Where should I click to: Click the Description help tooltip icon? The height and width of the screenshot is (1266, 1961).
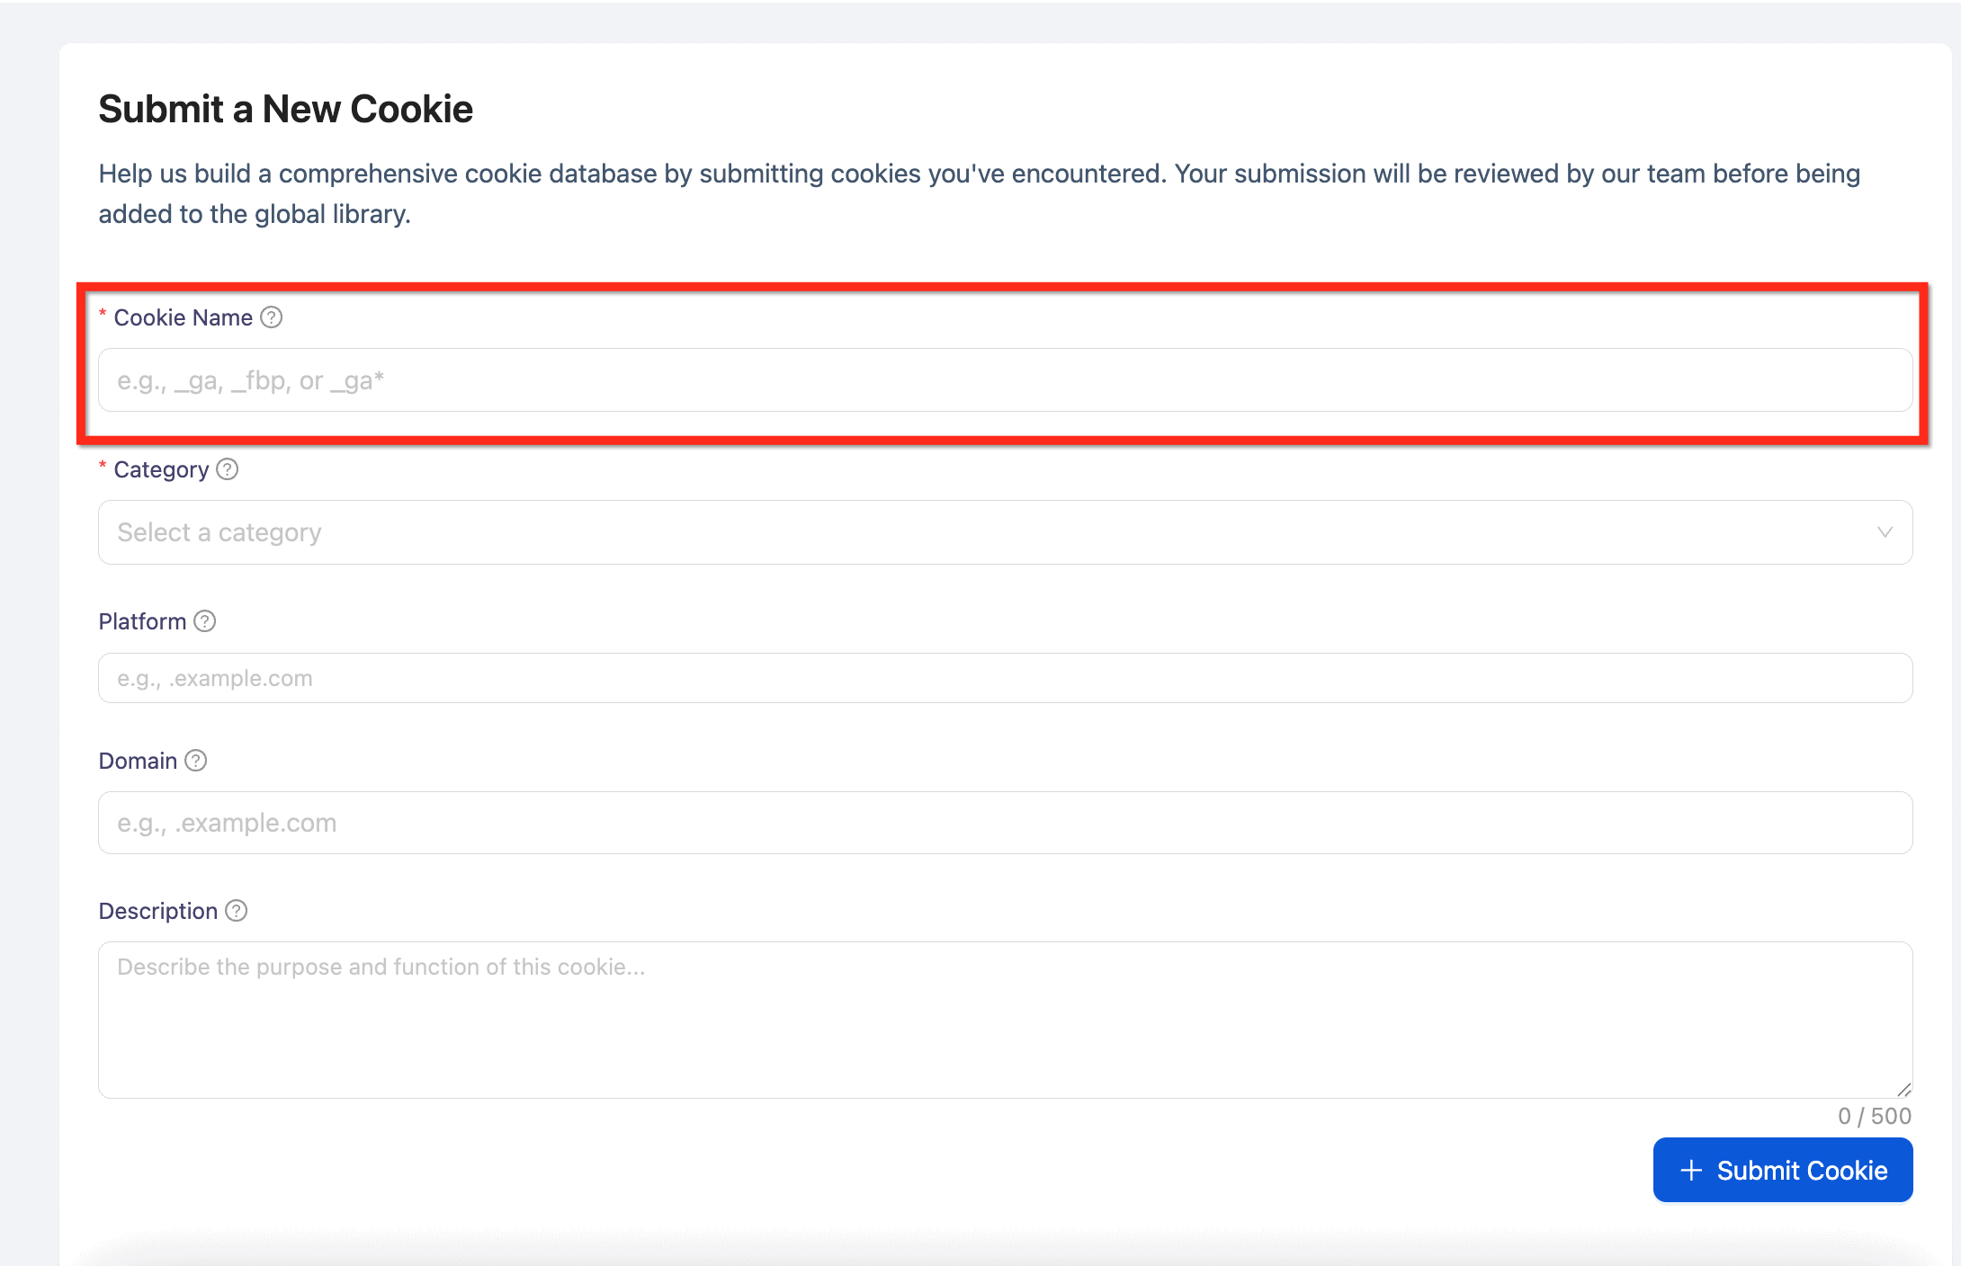pos(237,911)
